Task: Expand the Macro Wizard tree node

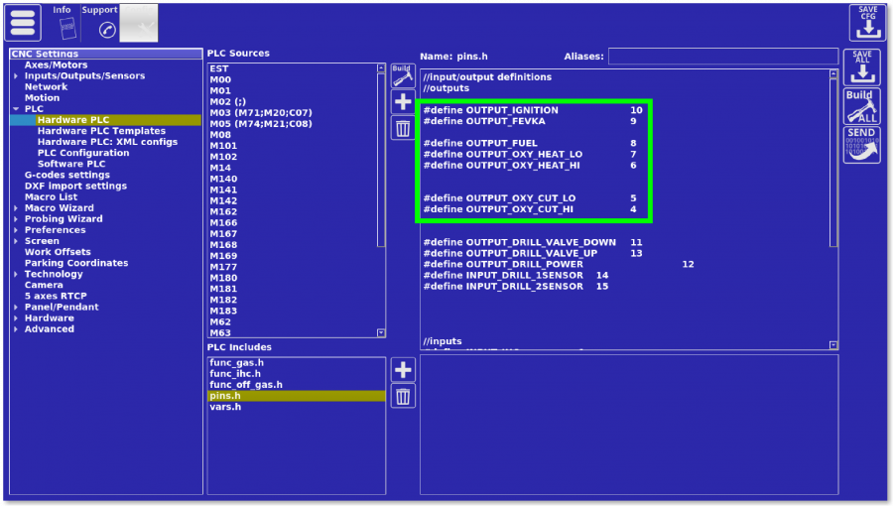Action: pyautogui.click(x=16, y=208)
